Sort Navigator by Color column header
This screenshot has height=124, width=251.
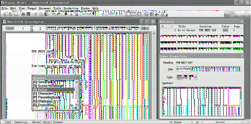(225, 26)
